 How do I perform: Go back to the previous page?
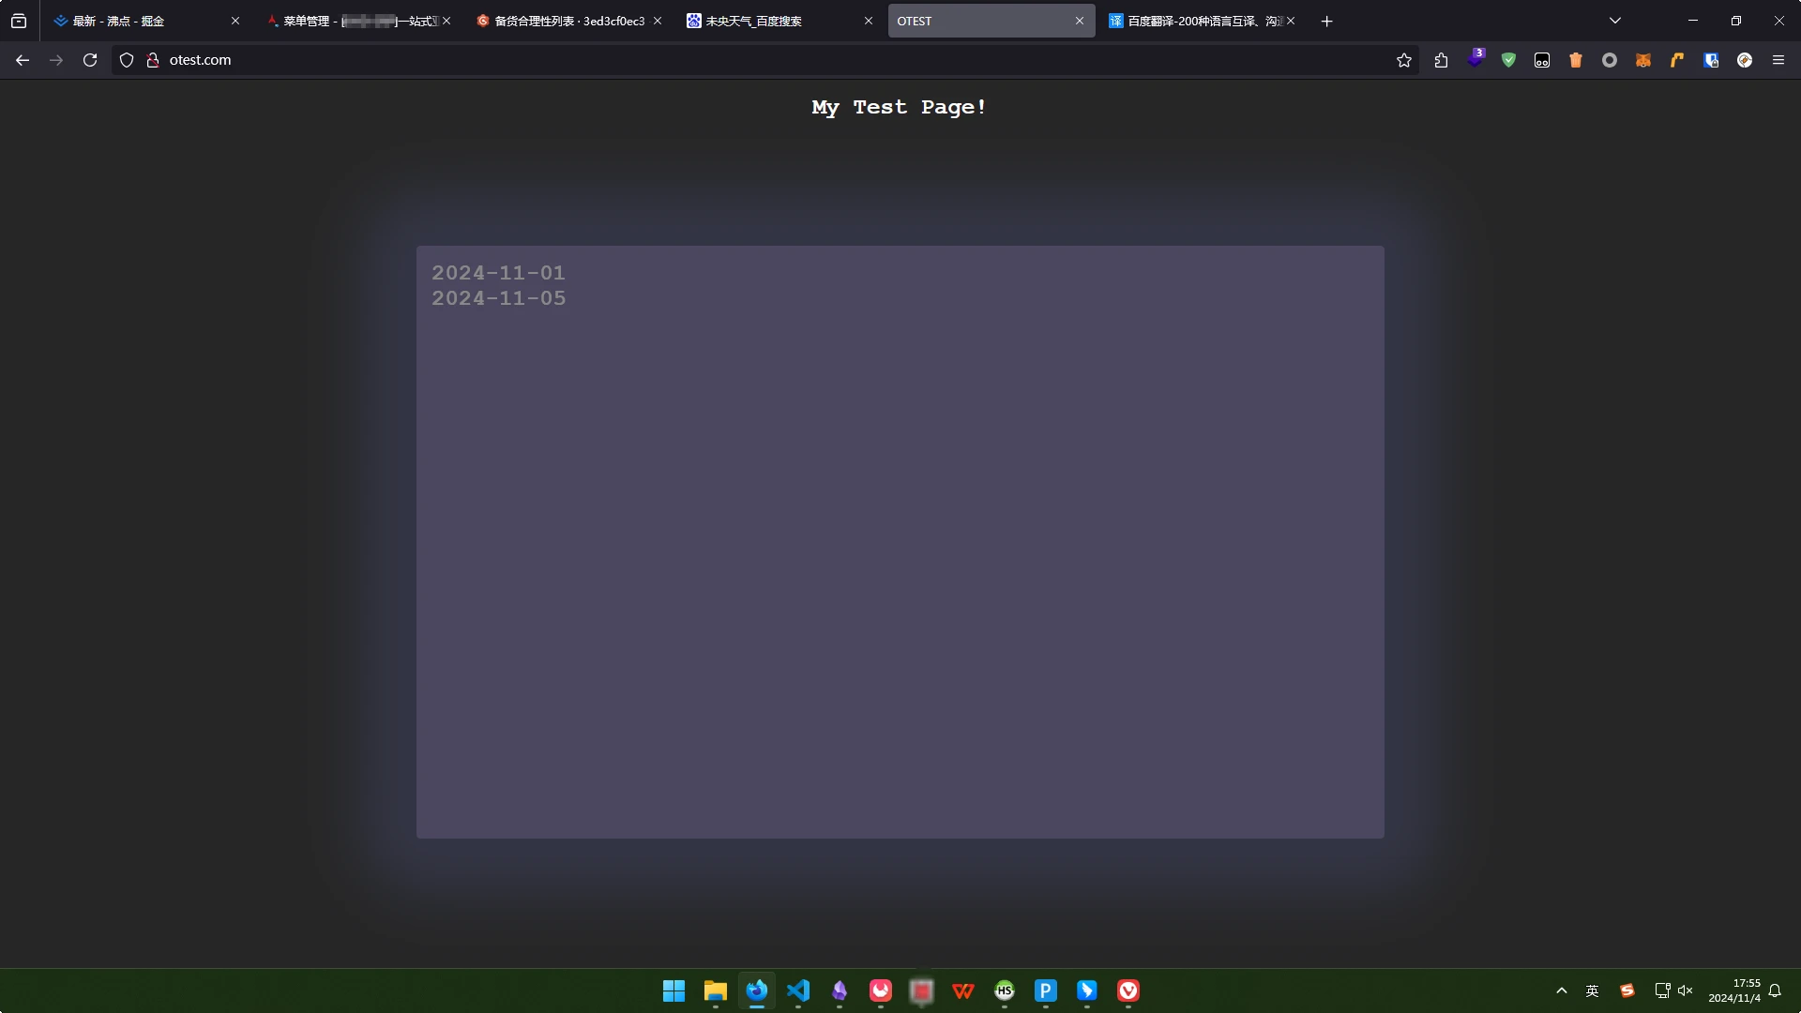(23, 60)
